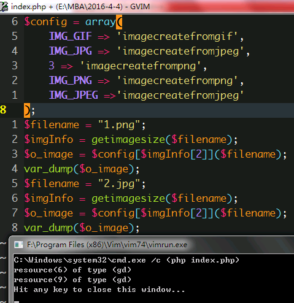This screenshot has width=294, height=303.
Task: Click the 'resource(6) of type (gd)' output line
Action: [x=72, y=270]
